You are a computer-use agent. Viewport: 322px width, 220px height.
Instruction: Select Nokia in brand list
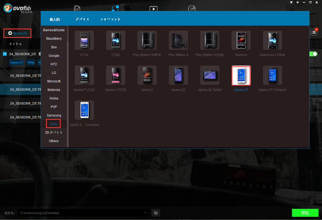click(x=54, y=98)
